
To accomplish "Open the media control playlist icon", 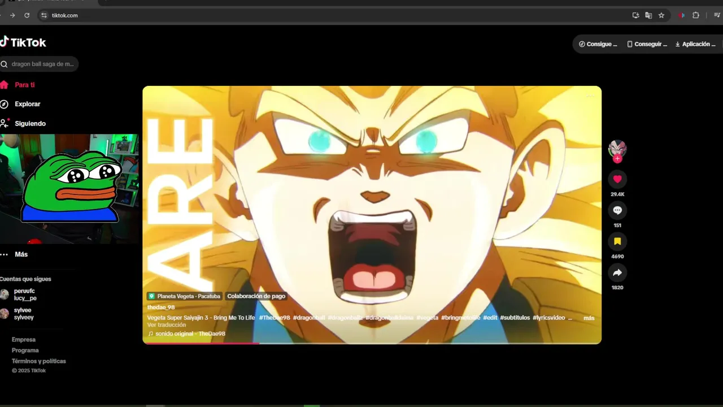I will (717, 15).
